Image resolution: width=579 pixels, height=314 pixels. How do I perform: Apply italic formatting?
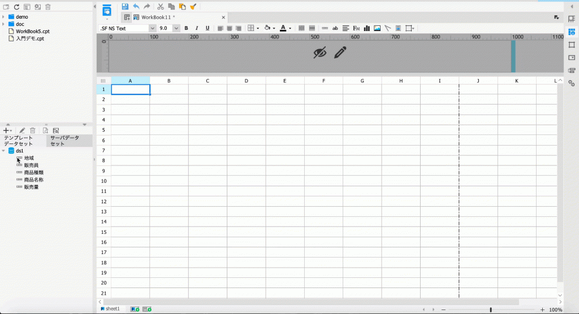[196, 28]
